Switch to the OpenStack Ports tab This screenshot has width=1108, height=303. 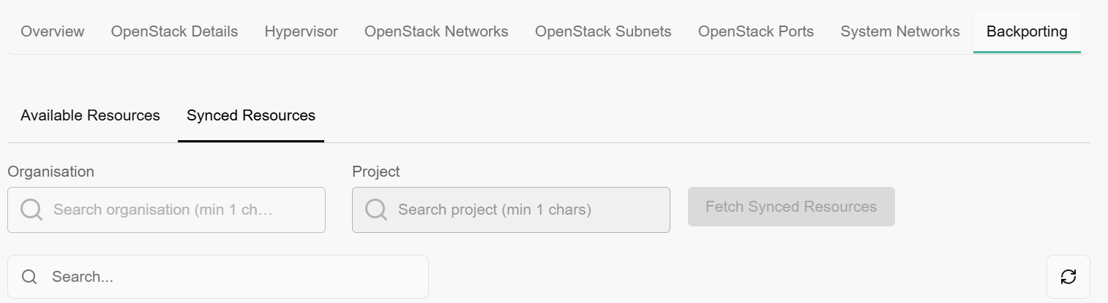click(756, 32)
